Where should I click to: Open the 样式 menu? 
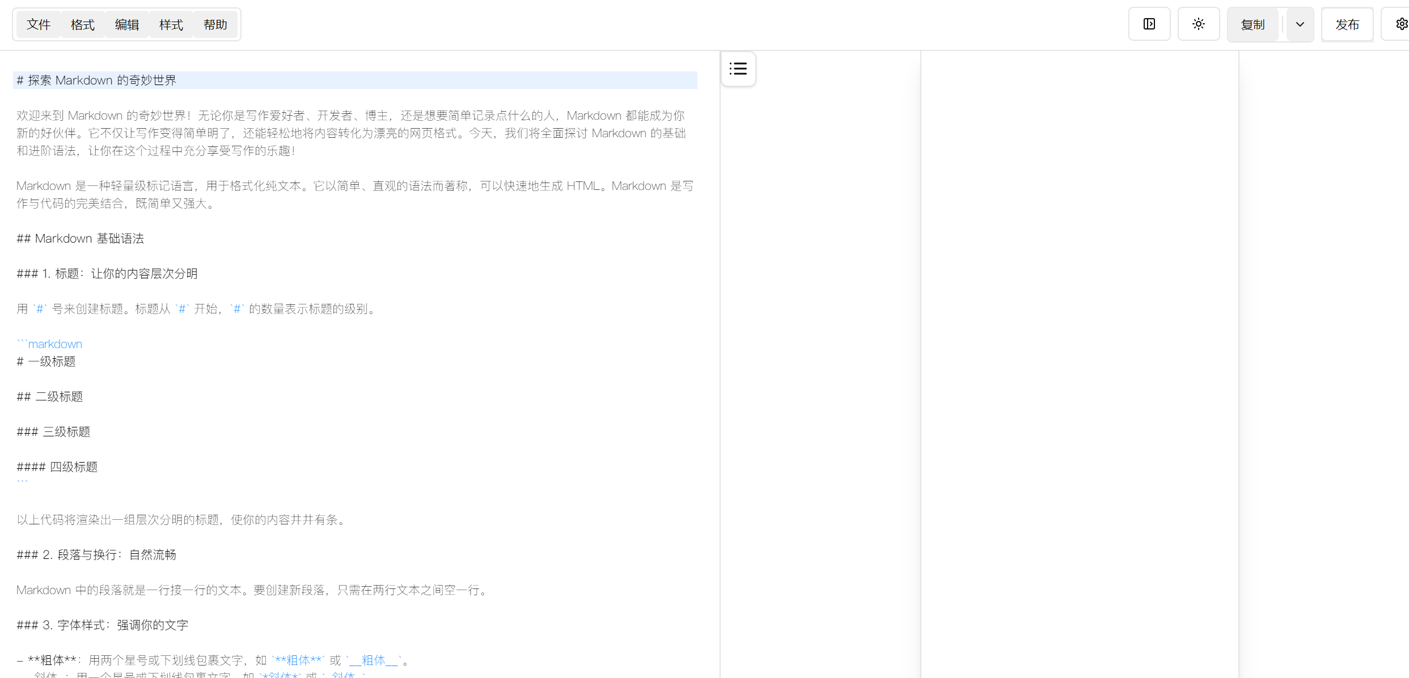point(171,24)
